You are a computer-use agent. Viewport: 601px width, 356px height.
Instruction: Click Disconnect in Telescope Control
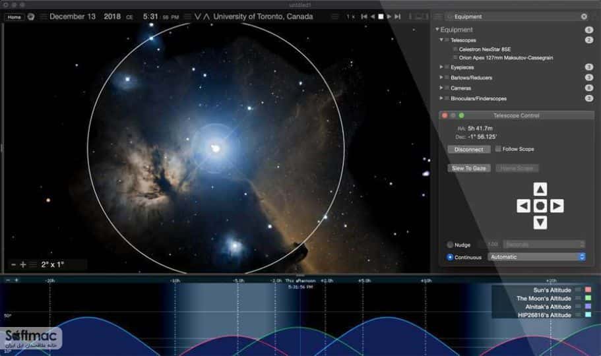tap(469, 150)
